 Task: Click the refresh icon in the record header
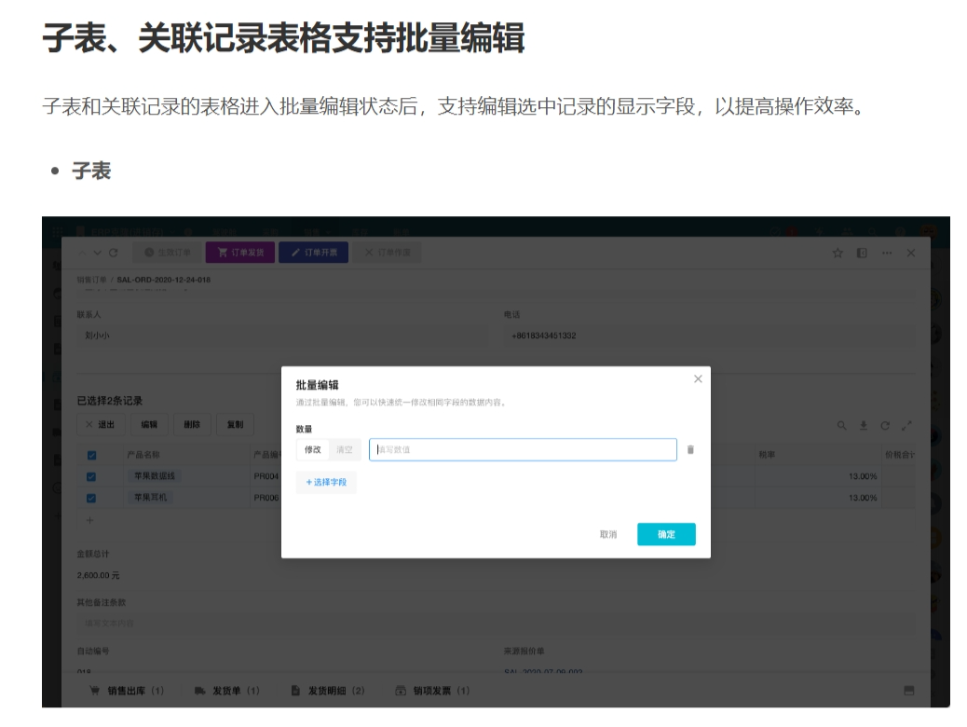click(114, 253)
